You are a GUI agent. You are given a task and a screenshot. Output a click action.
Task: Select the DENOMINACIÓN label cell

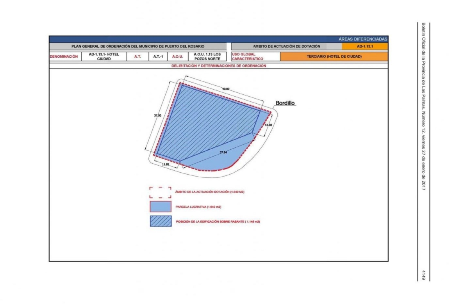(64, 57)
